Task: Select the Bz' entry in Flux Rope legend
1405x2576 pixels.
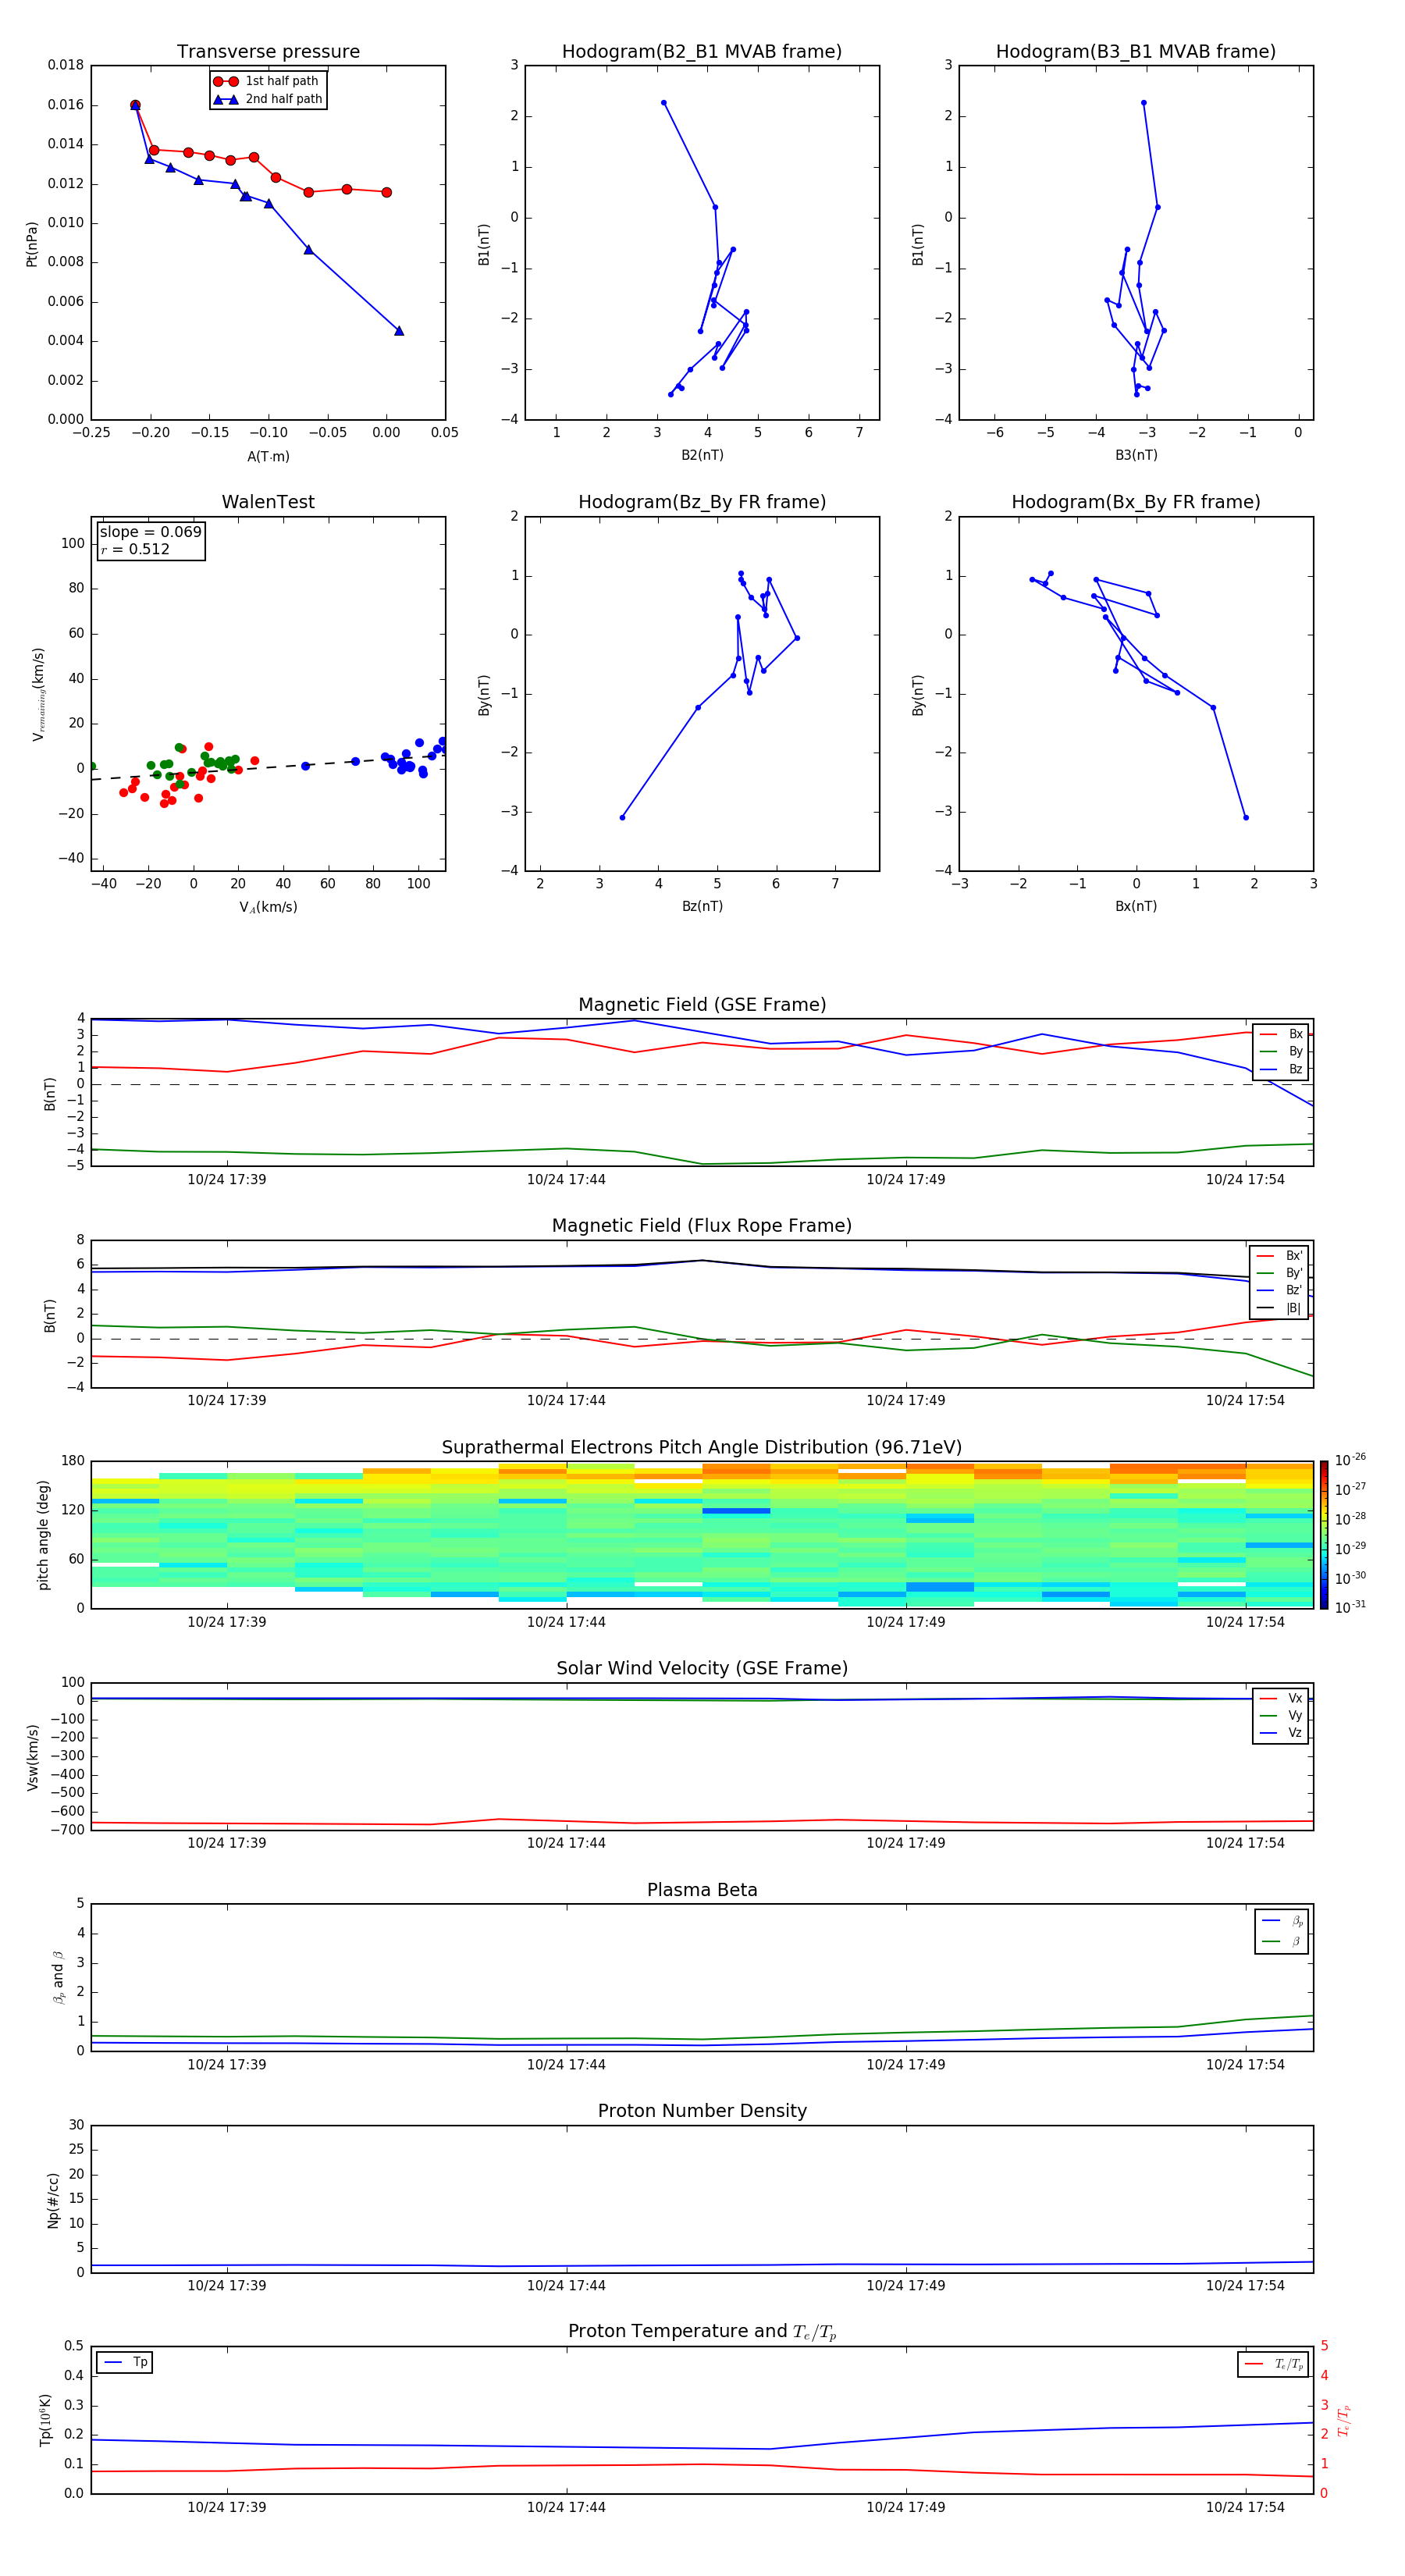Action: 1279,1290
